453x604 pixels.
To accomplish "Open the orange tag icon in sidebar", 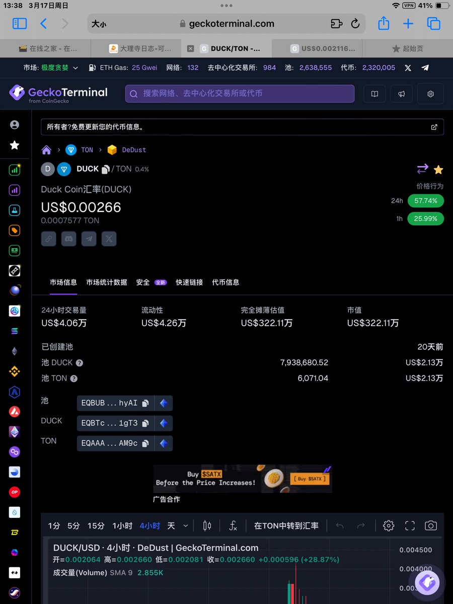I will click(x=15, y=231).
